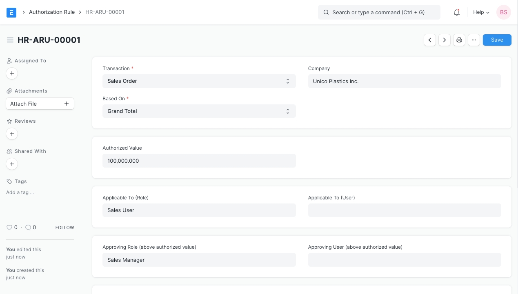Screen dimensions: 518x294
Task: Navigate to Authorization Rule breadcrumb
Action: [52, 12]
